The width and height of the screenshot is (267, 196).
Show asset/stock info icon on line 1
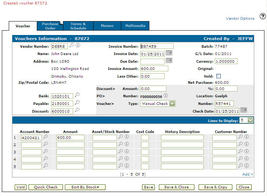point(127,137)
